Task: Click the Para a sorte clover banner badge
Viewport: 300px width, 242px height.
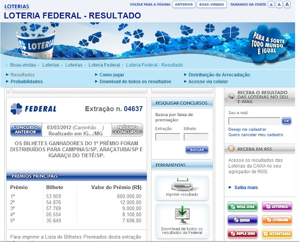Action: point(267,44)
